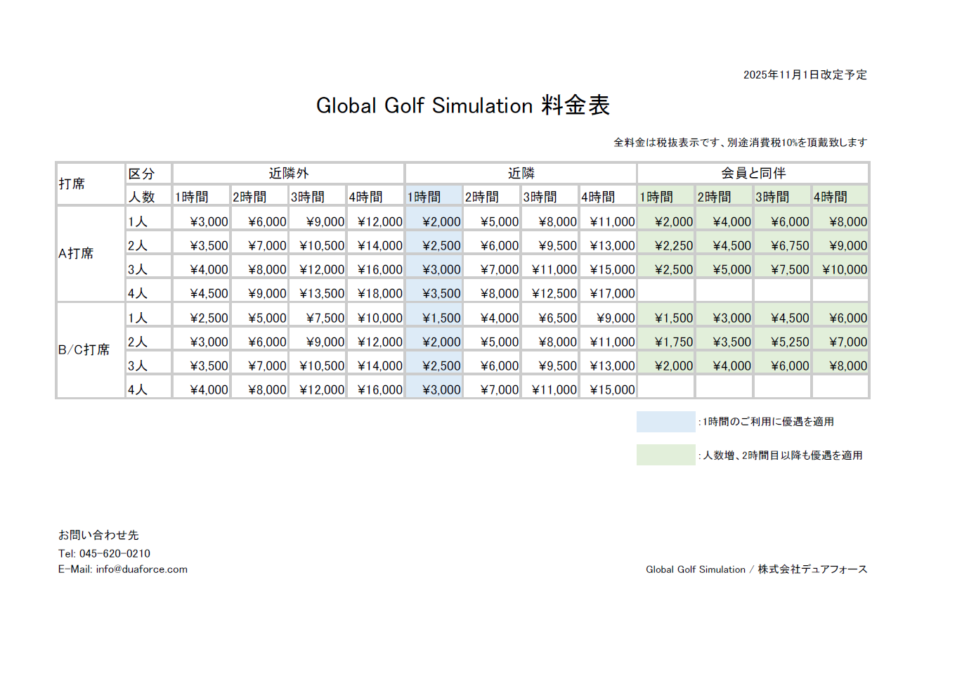The width and height of the screenshot is (969, 684).
Task: Click the A打席 row label
Action: 76,254
